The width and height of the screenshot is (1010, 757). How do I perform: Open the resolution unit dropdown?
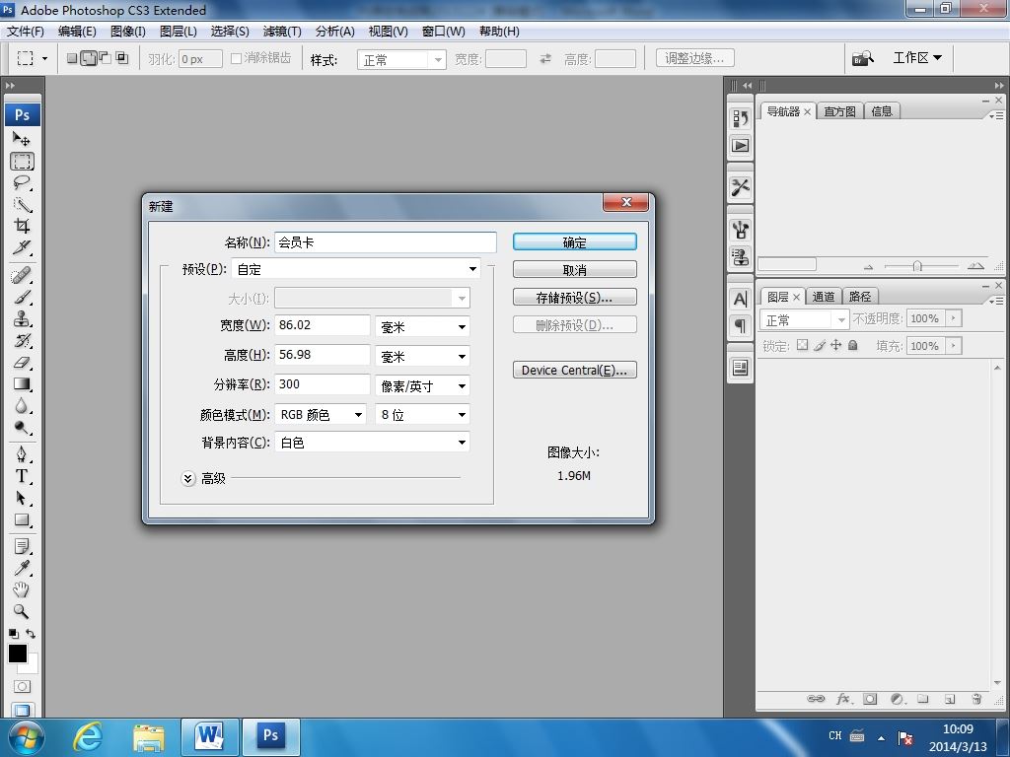click(x=422, y=385)
